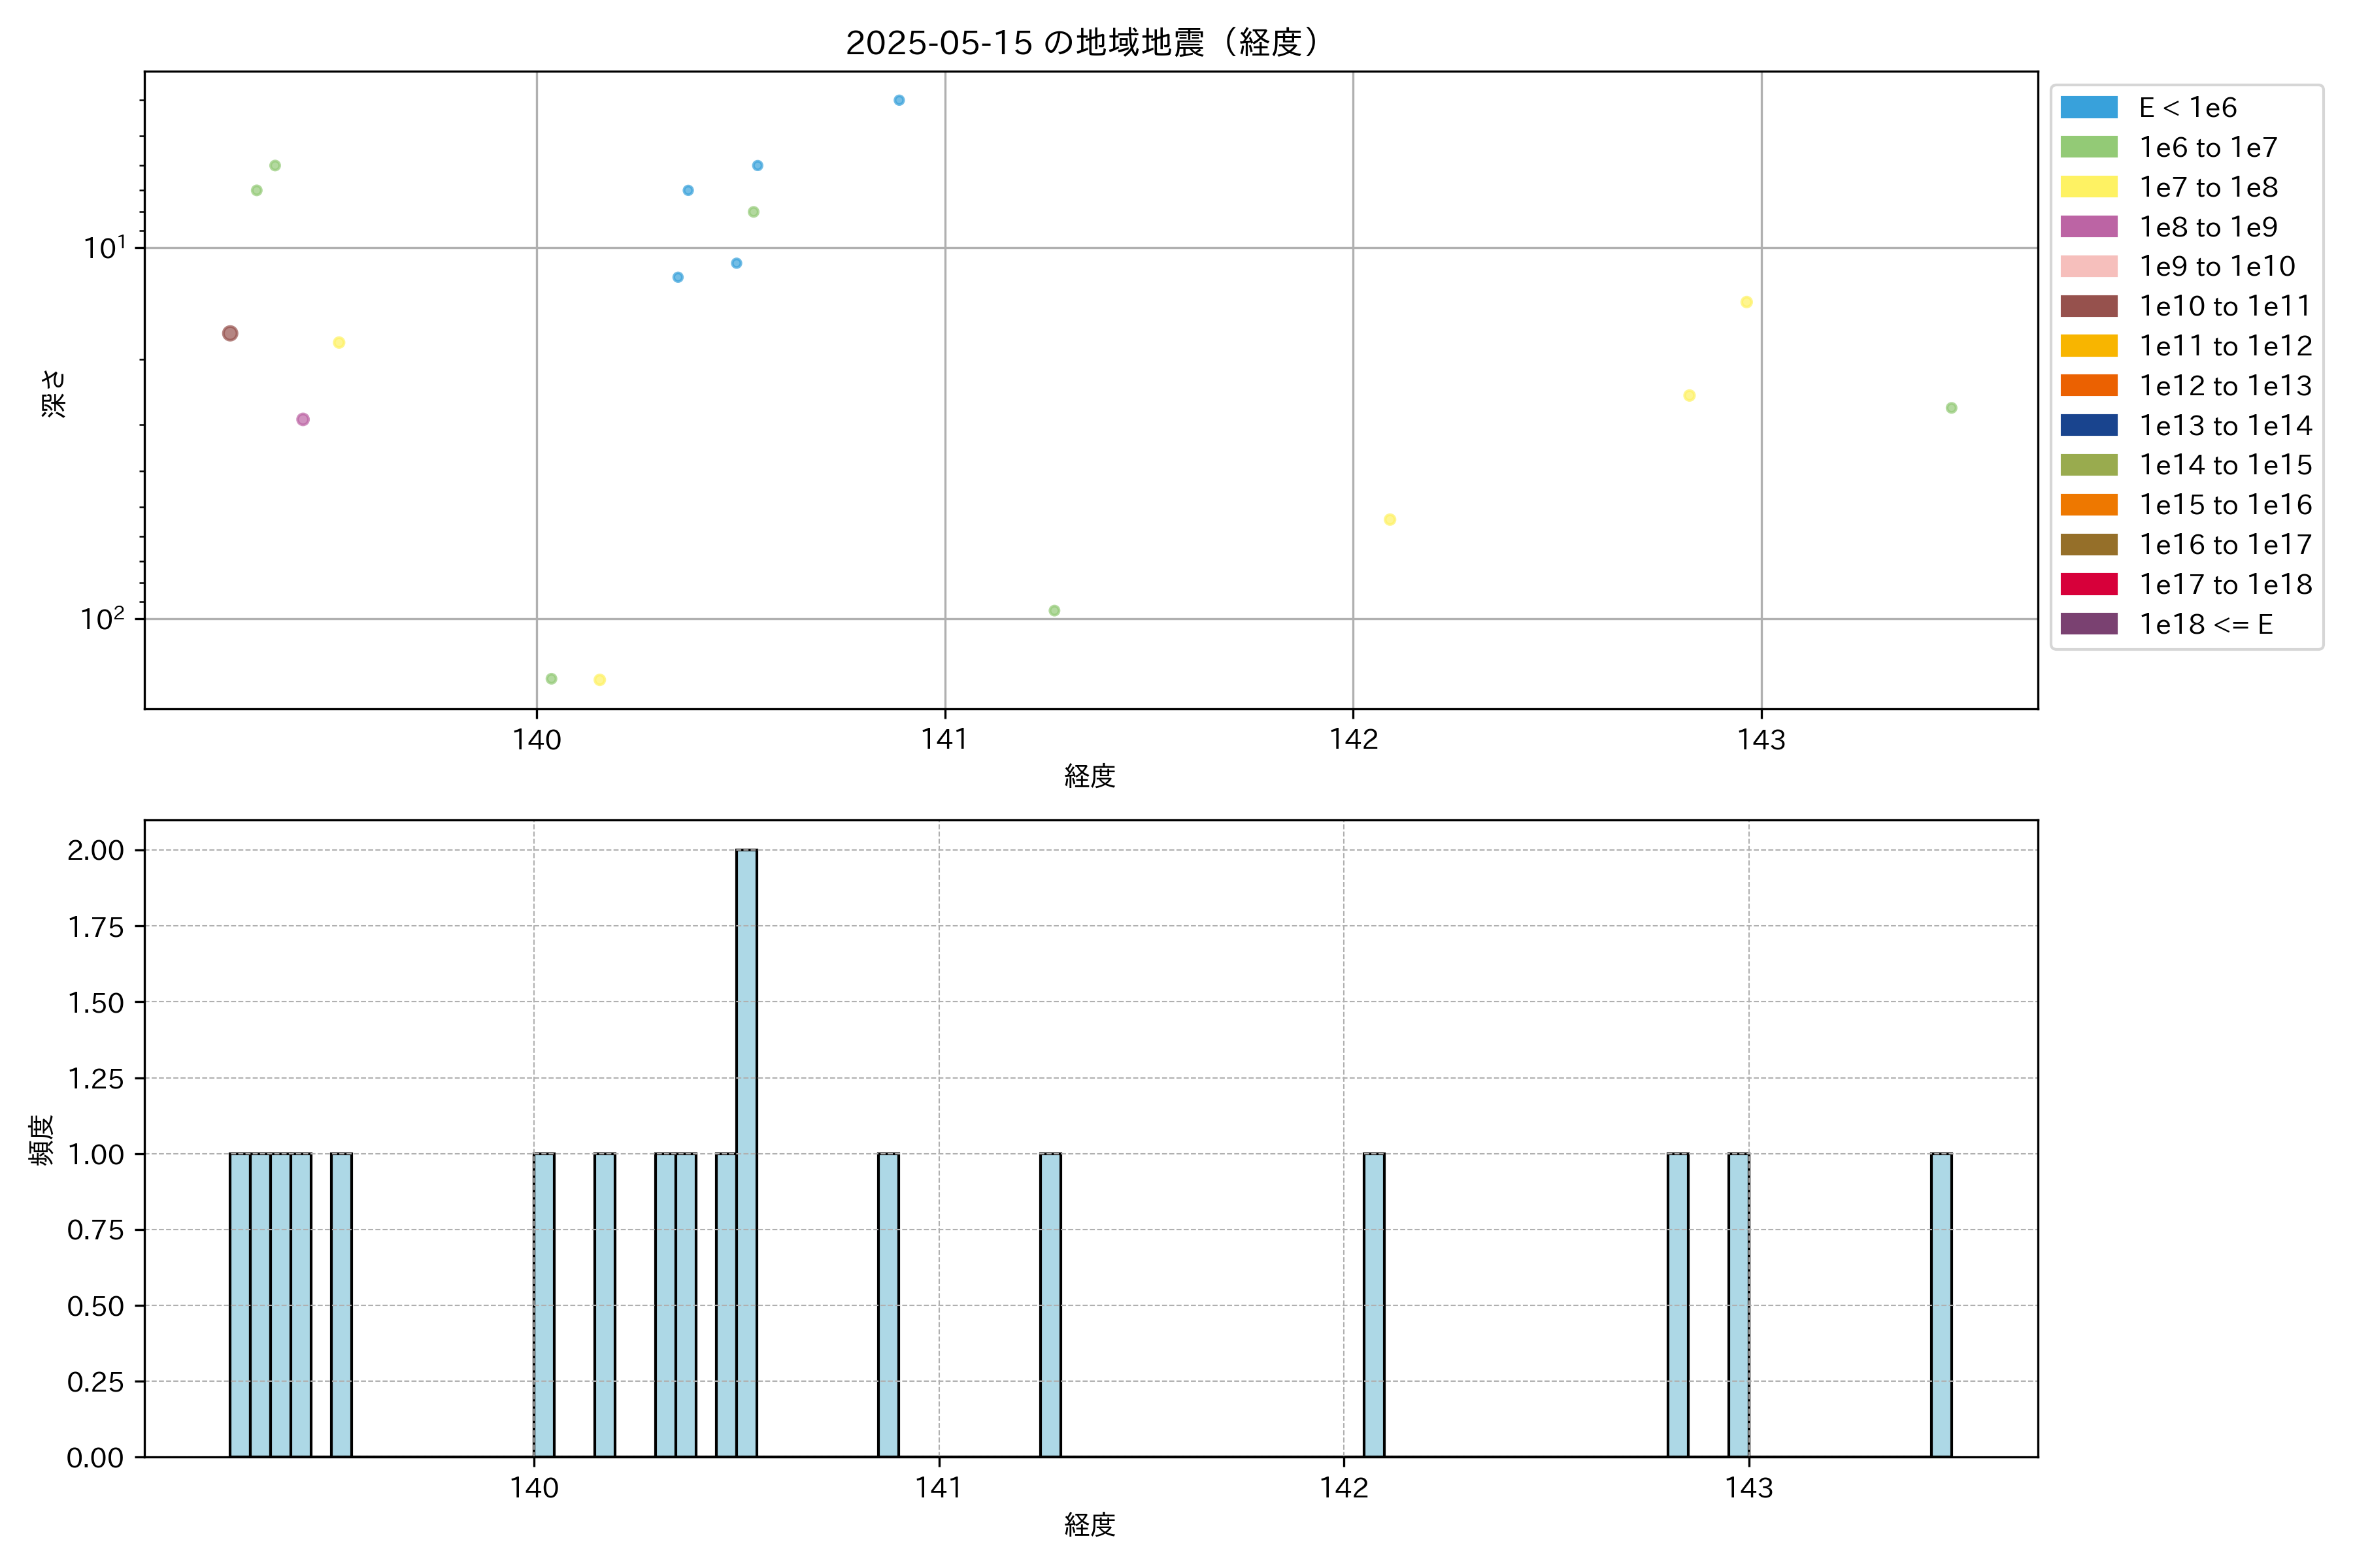This screenshot has height=1568, width=2353.
Task: Click the blue 'E < 1e6' legend swatch
Action: pyautogui.click(x=2088, y=108)
